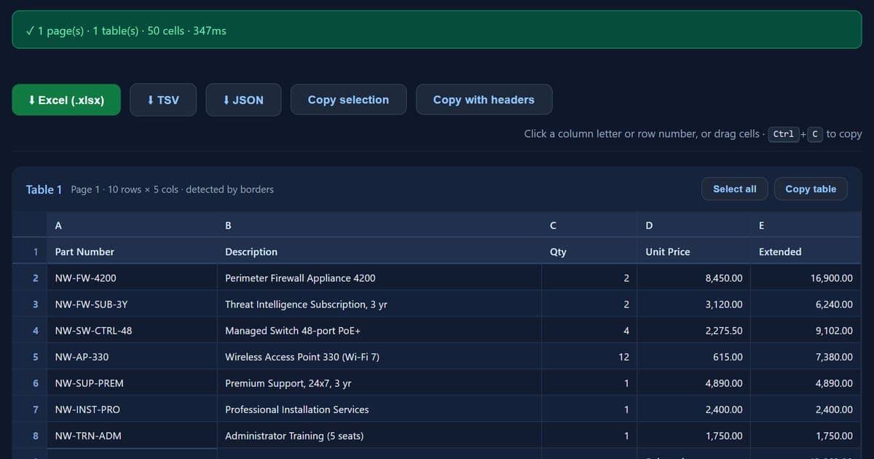Select cell 'NW-FW-4200'
874x459 pixels.
tap(133, 278)
